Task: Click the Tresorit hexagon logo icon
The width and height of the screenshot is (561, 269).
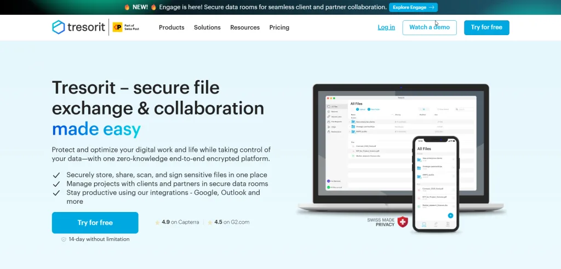Action: point(58,27)
